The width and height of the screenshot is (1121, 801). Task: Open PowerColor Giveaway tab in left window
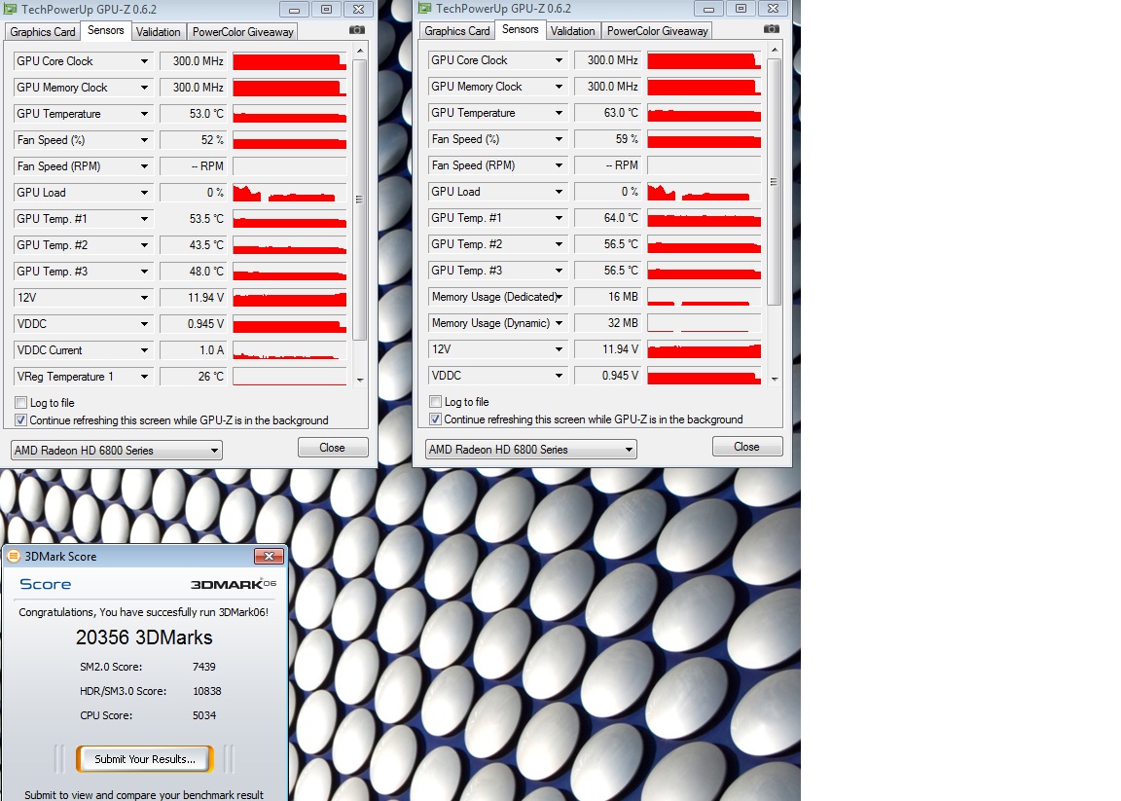coord(242,32)
